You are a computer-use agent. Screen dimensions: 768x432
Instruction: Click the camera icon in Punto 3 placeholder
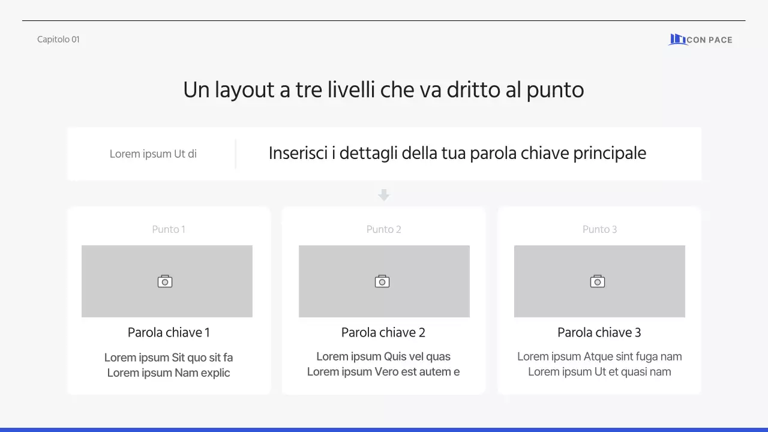[x=597, y=281]
